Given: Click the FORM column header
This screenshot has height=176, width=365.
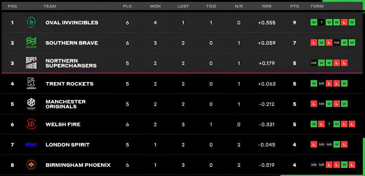Looking at the screenshot, I should click(317, 6).
